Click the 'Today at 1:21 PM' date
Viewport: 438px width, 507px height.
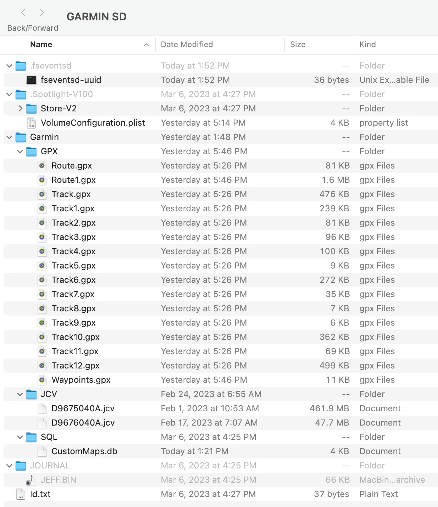coord(195,451)
